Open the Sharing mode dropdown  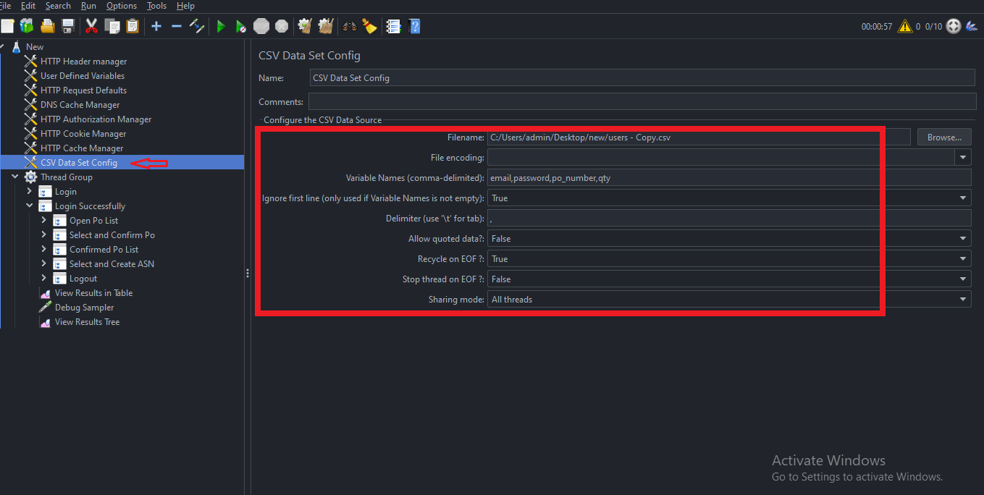tap(964, 299)
